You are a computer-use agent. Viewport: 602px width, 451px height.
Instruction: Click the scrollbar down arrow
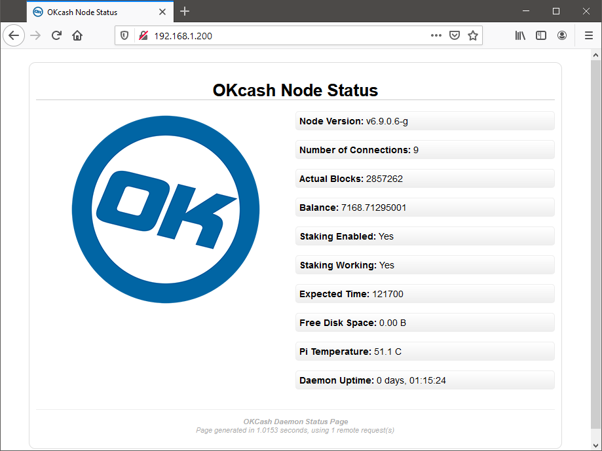595,445
